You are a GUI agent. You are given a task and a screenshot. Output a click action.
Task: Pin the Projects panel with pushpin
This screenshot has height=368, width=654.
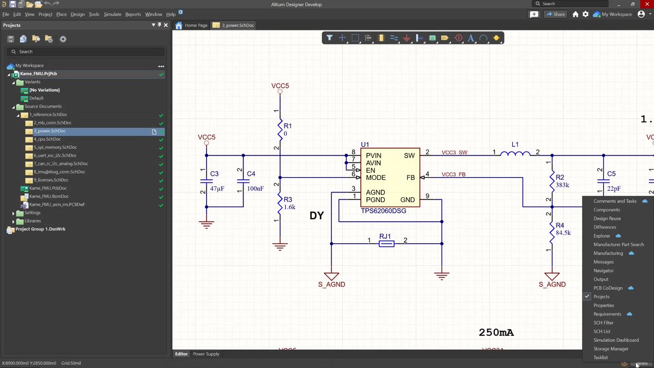point(159,25)
